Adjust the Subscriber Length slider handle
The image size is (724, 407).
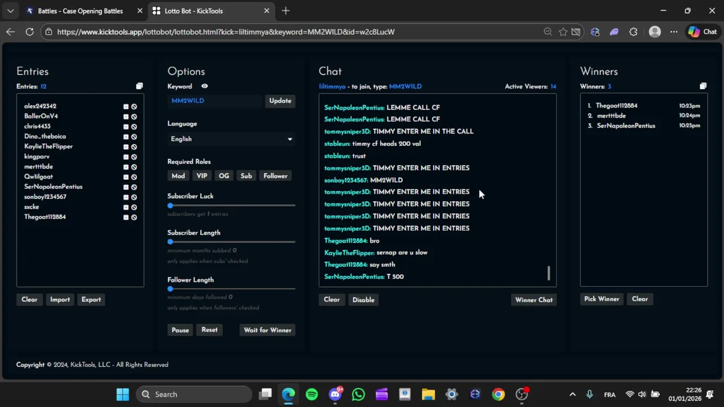click(170, 242)
